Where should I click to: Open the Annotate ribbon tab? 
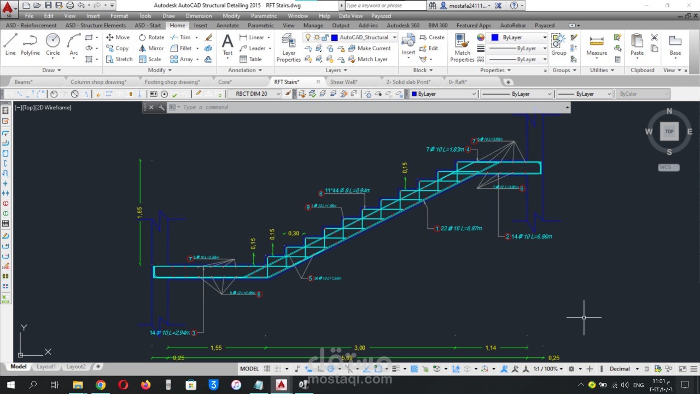[227, 25]
